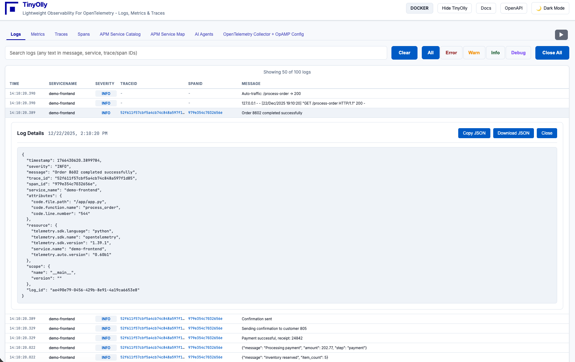Collapse the Order 8602 completed log row
This screenshot has height=362, width=575.
(271, 113)
